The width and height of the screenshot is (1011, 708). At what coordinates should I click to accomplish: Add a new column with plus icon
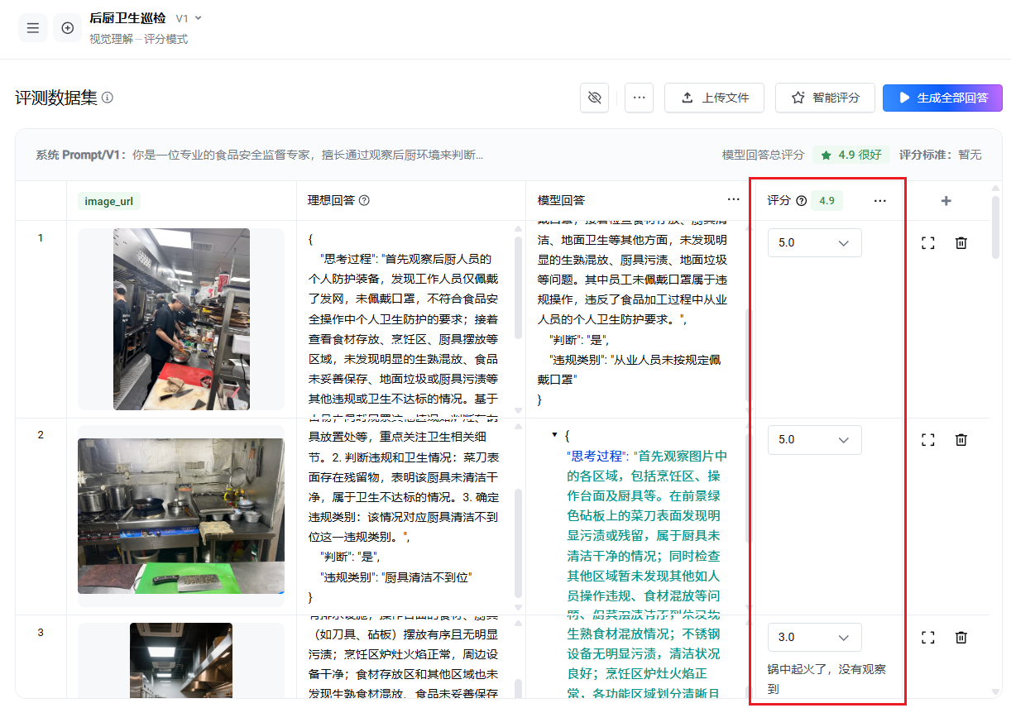tap(946, 201)
